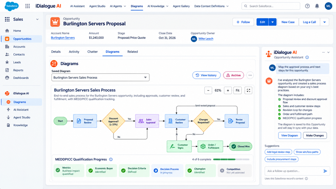Click the View Diagram button
The width and height of the screenshot is (336, 189).
tap(289, 136)
